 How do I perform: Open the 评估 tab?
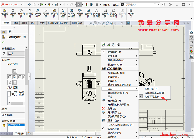click(x=42, y=23)
